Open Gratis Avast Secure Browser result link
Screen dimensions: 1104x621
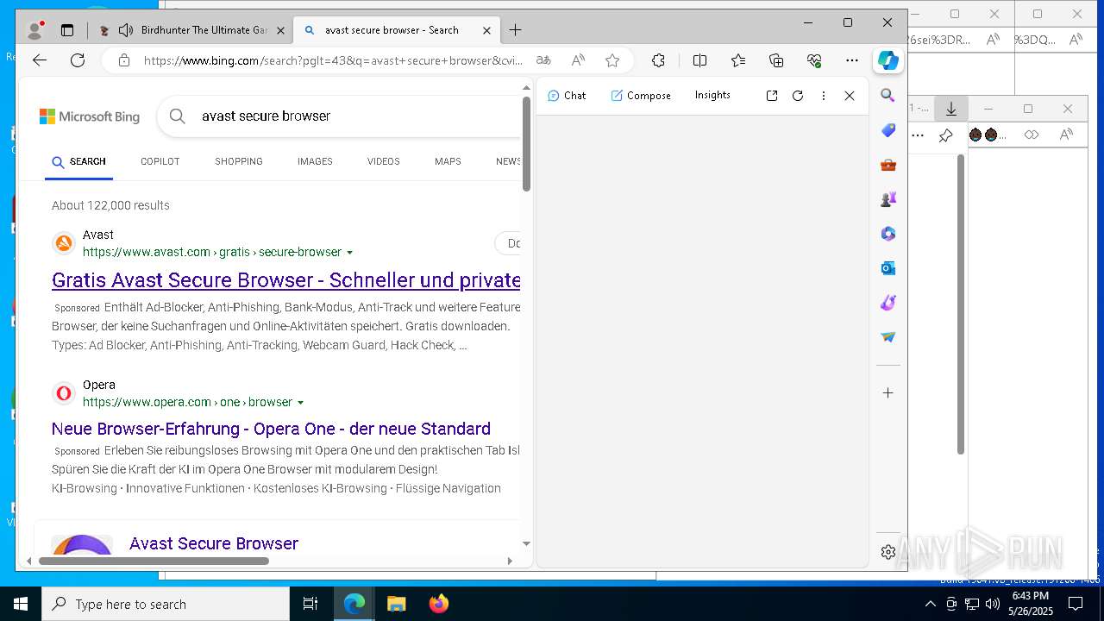pos(286,280)
